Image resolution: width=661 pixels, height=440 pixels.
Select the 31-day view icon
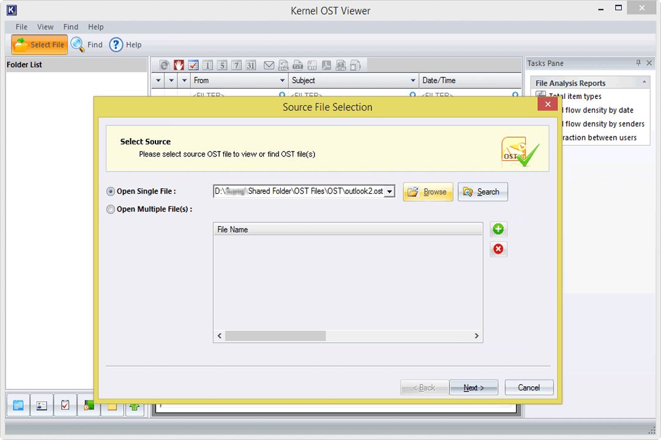click(251, 65)
